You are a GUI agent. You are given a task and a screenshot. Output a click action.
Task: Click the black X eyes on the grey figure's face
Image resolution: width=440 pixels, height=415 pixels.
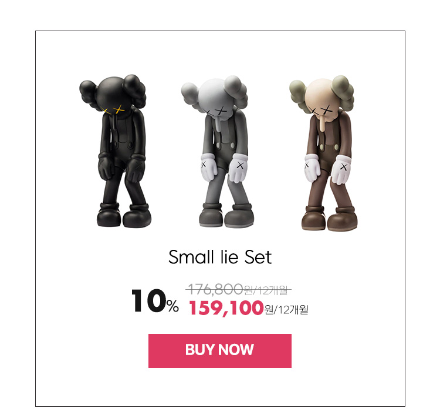216,111
